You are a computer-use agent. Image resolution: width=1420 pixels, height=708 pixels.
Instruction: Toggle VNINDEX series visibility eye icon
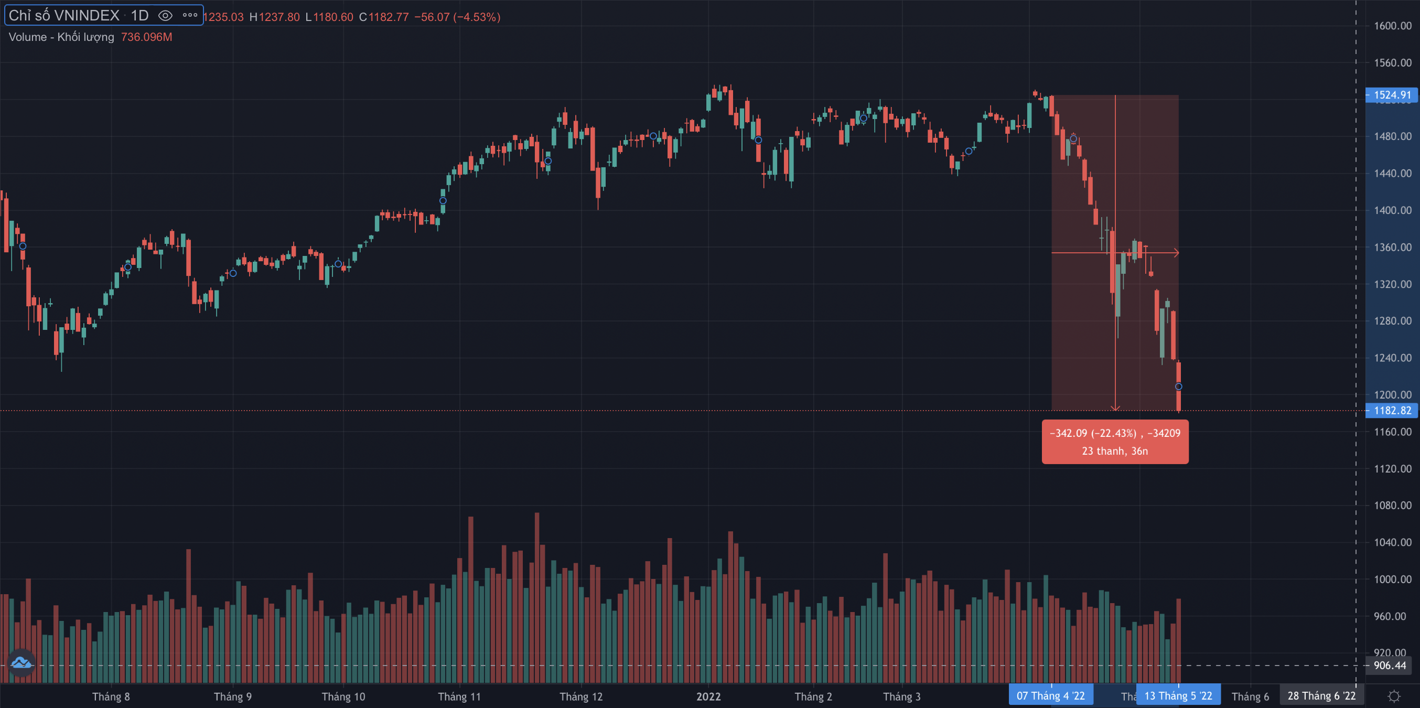[165, 15]
